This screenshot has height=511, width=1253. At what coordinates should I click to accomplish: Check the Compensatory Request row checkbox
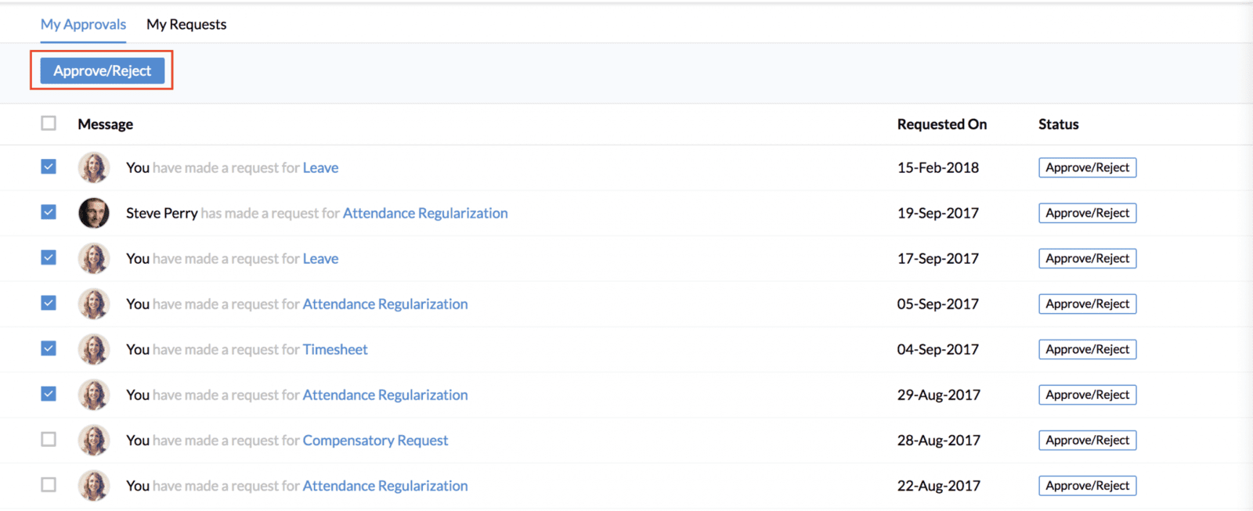49,439
